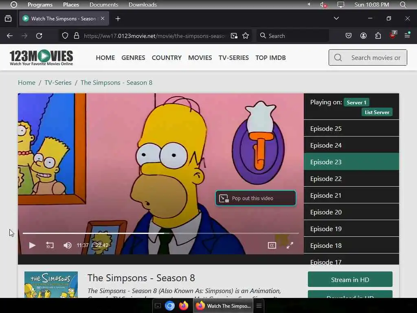
Task: Open the TV-SERIES section
Action: [x=233, y=57]
